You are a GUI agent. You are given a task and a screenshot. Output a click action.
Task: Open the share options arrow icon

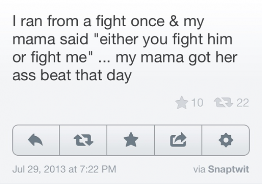(x=178, y=140)
